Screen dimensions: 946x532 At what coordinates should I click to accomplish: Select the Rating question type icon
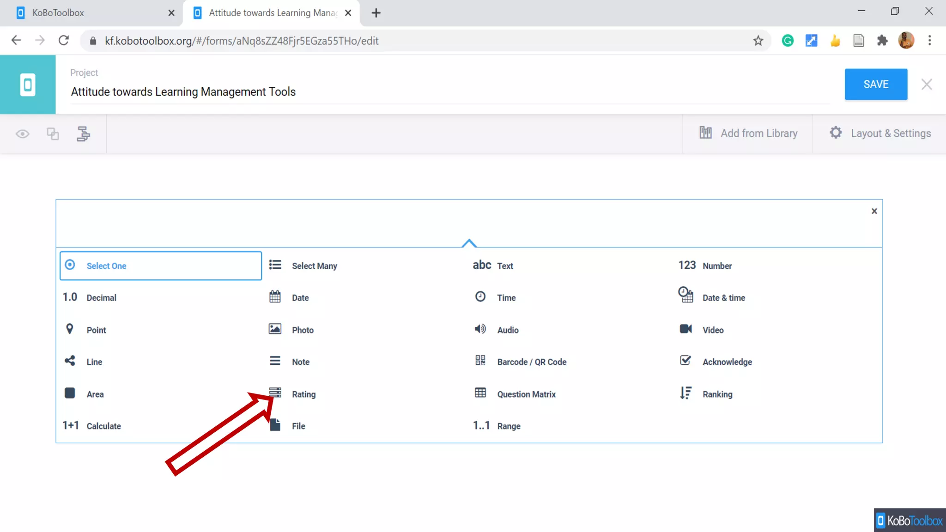click(275, 393)
